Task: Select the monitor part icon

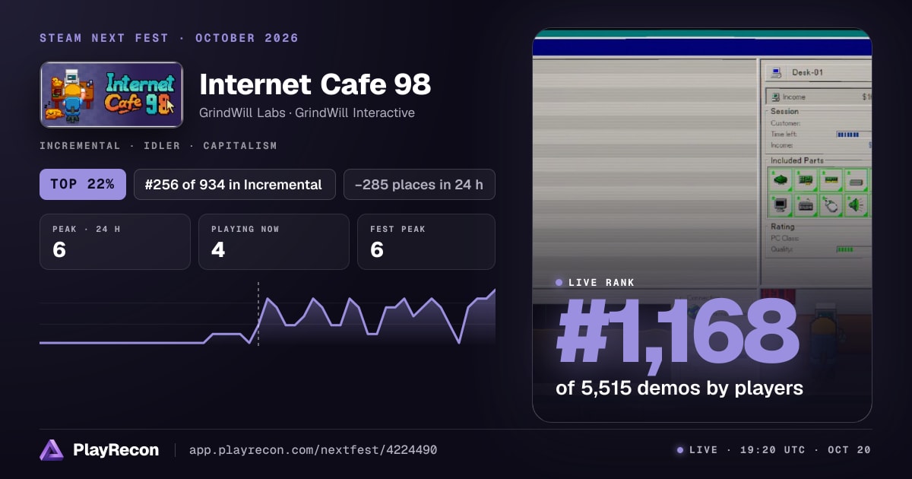Action: pyautogui.click(x=781, y=205)
